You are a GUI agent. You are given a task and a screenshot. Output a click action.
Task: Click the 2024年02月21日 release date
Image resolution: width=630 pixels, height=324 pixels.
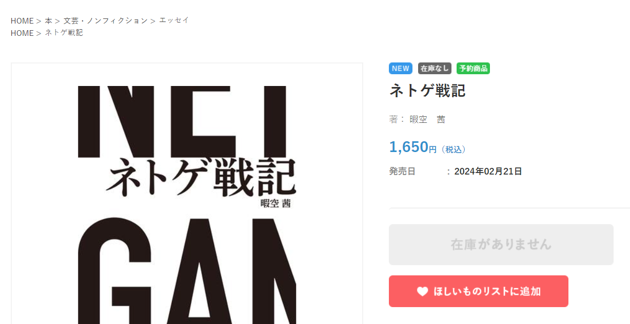(x=488, y=171)
